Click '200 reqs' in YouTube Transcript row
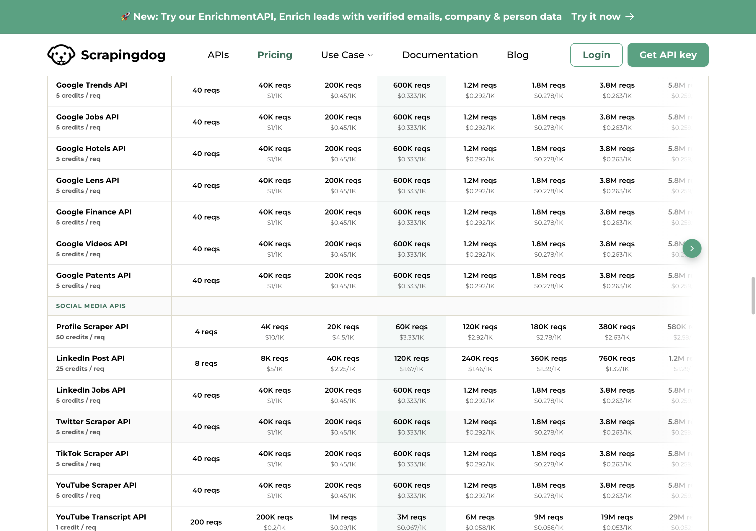This screenshot has width=756, height=531. tap(206, 522)
